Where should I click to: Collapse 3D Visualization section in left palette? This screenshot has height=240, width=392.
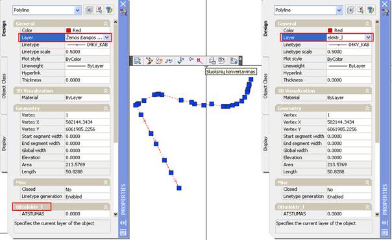[x=106, y=91]
